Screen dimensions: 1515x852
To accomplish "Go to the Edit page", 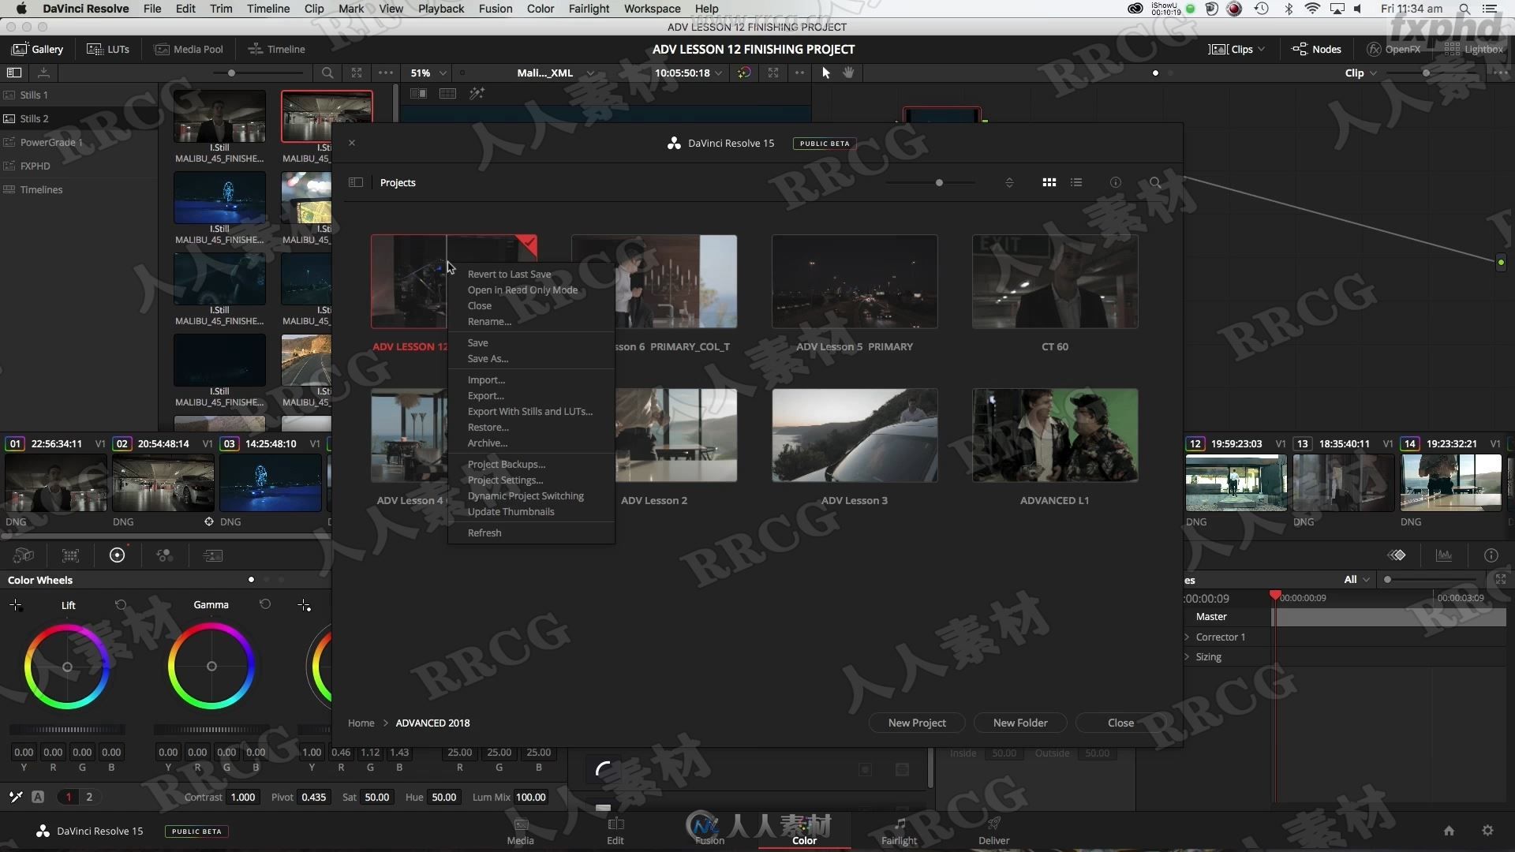I will coord(615,831).
